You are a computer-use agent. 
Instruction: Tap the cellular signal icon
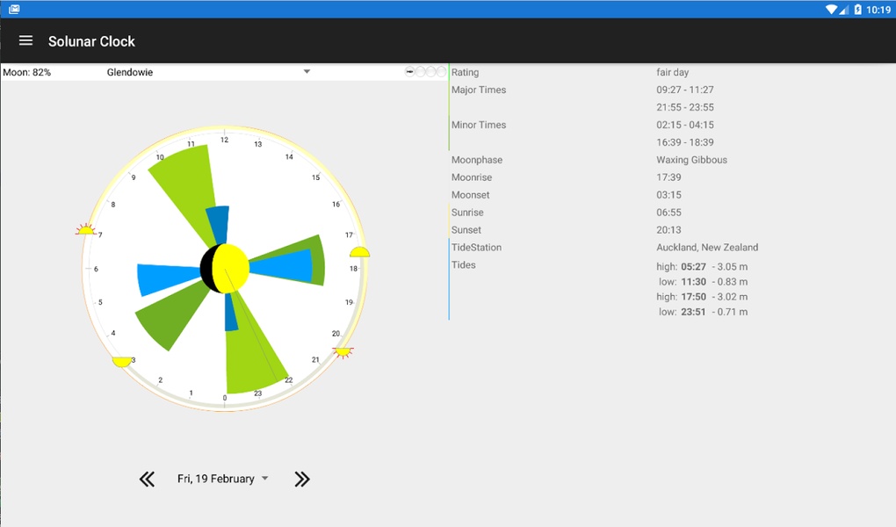point(843,9)
